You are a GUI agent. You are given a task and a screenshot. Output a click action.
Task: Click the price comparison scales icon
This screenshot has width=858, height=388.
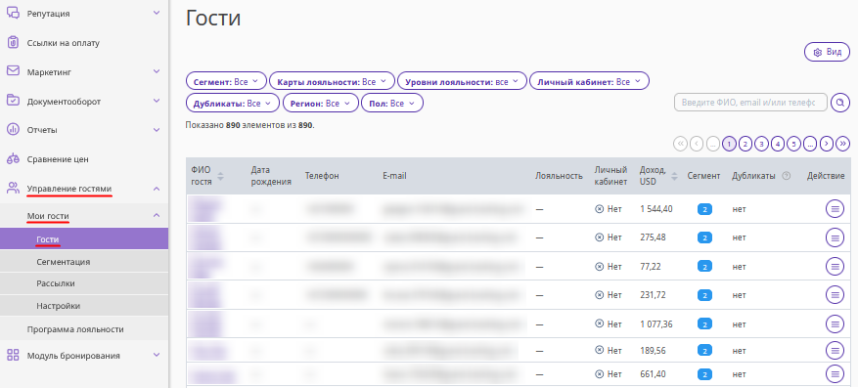tap(13, 159)
